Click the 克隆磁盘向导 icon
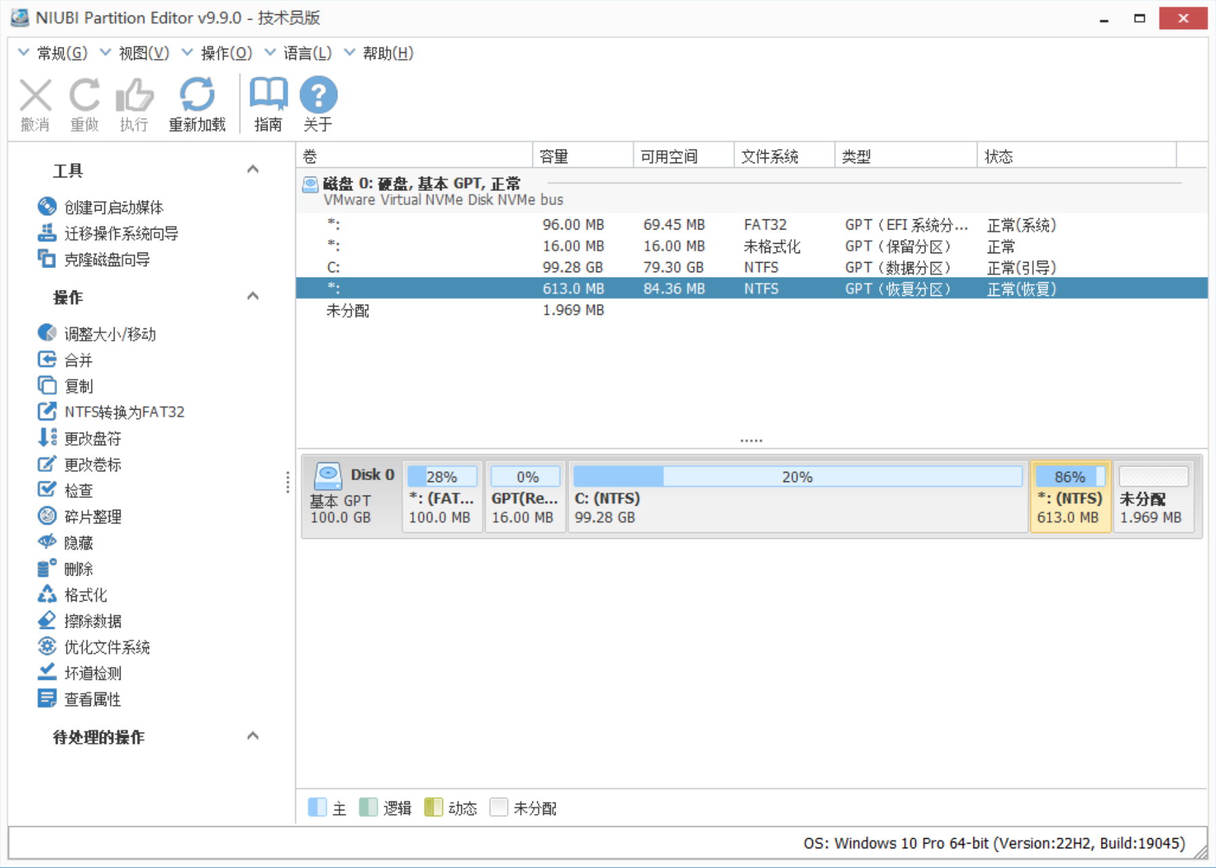1216x868 pixels. pyautogui.click(x=47, y=259)
